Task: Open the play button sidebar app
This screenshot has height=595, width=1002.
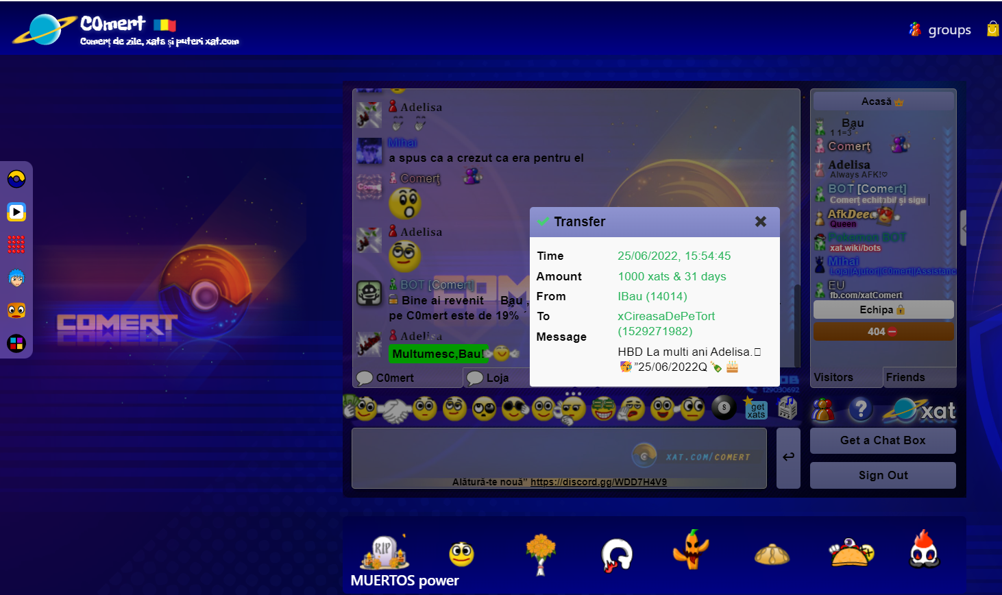Action: click(16, 212)
